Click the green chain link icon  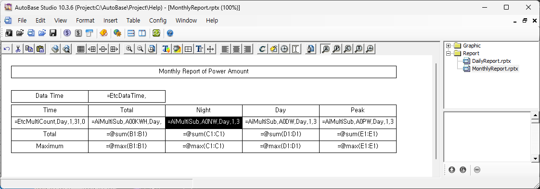pyautogui.click(x=157, y=33)
